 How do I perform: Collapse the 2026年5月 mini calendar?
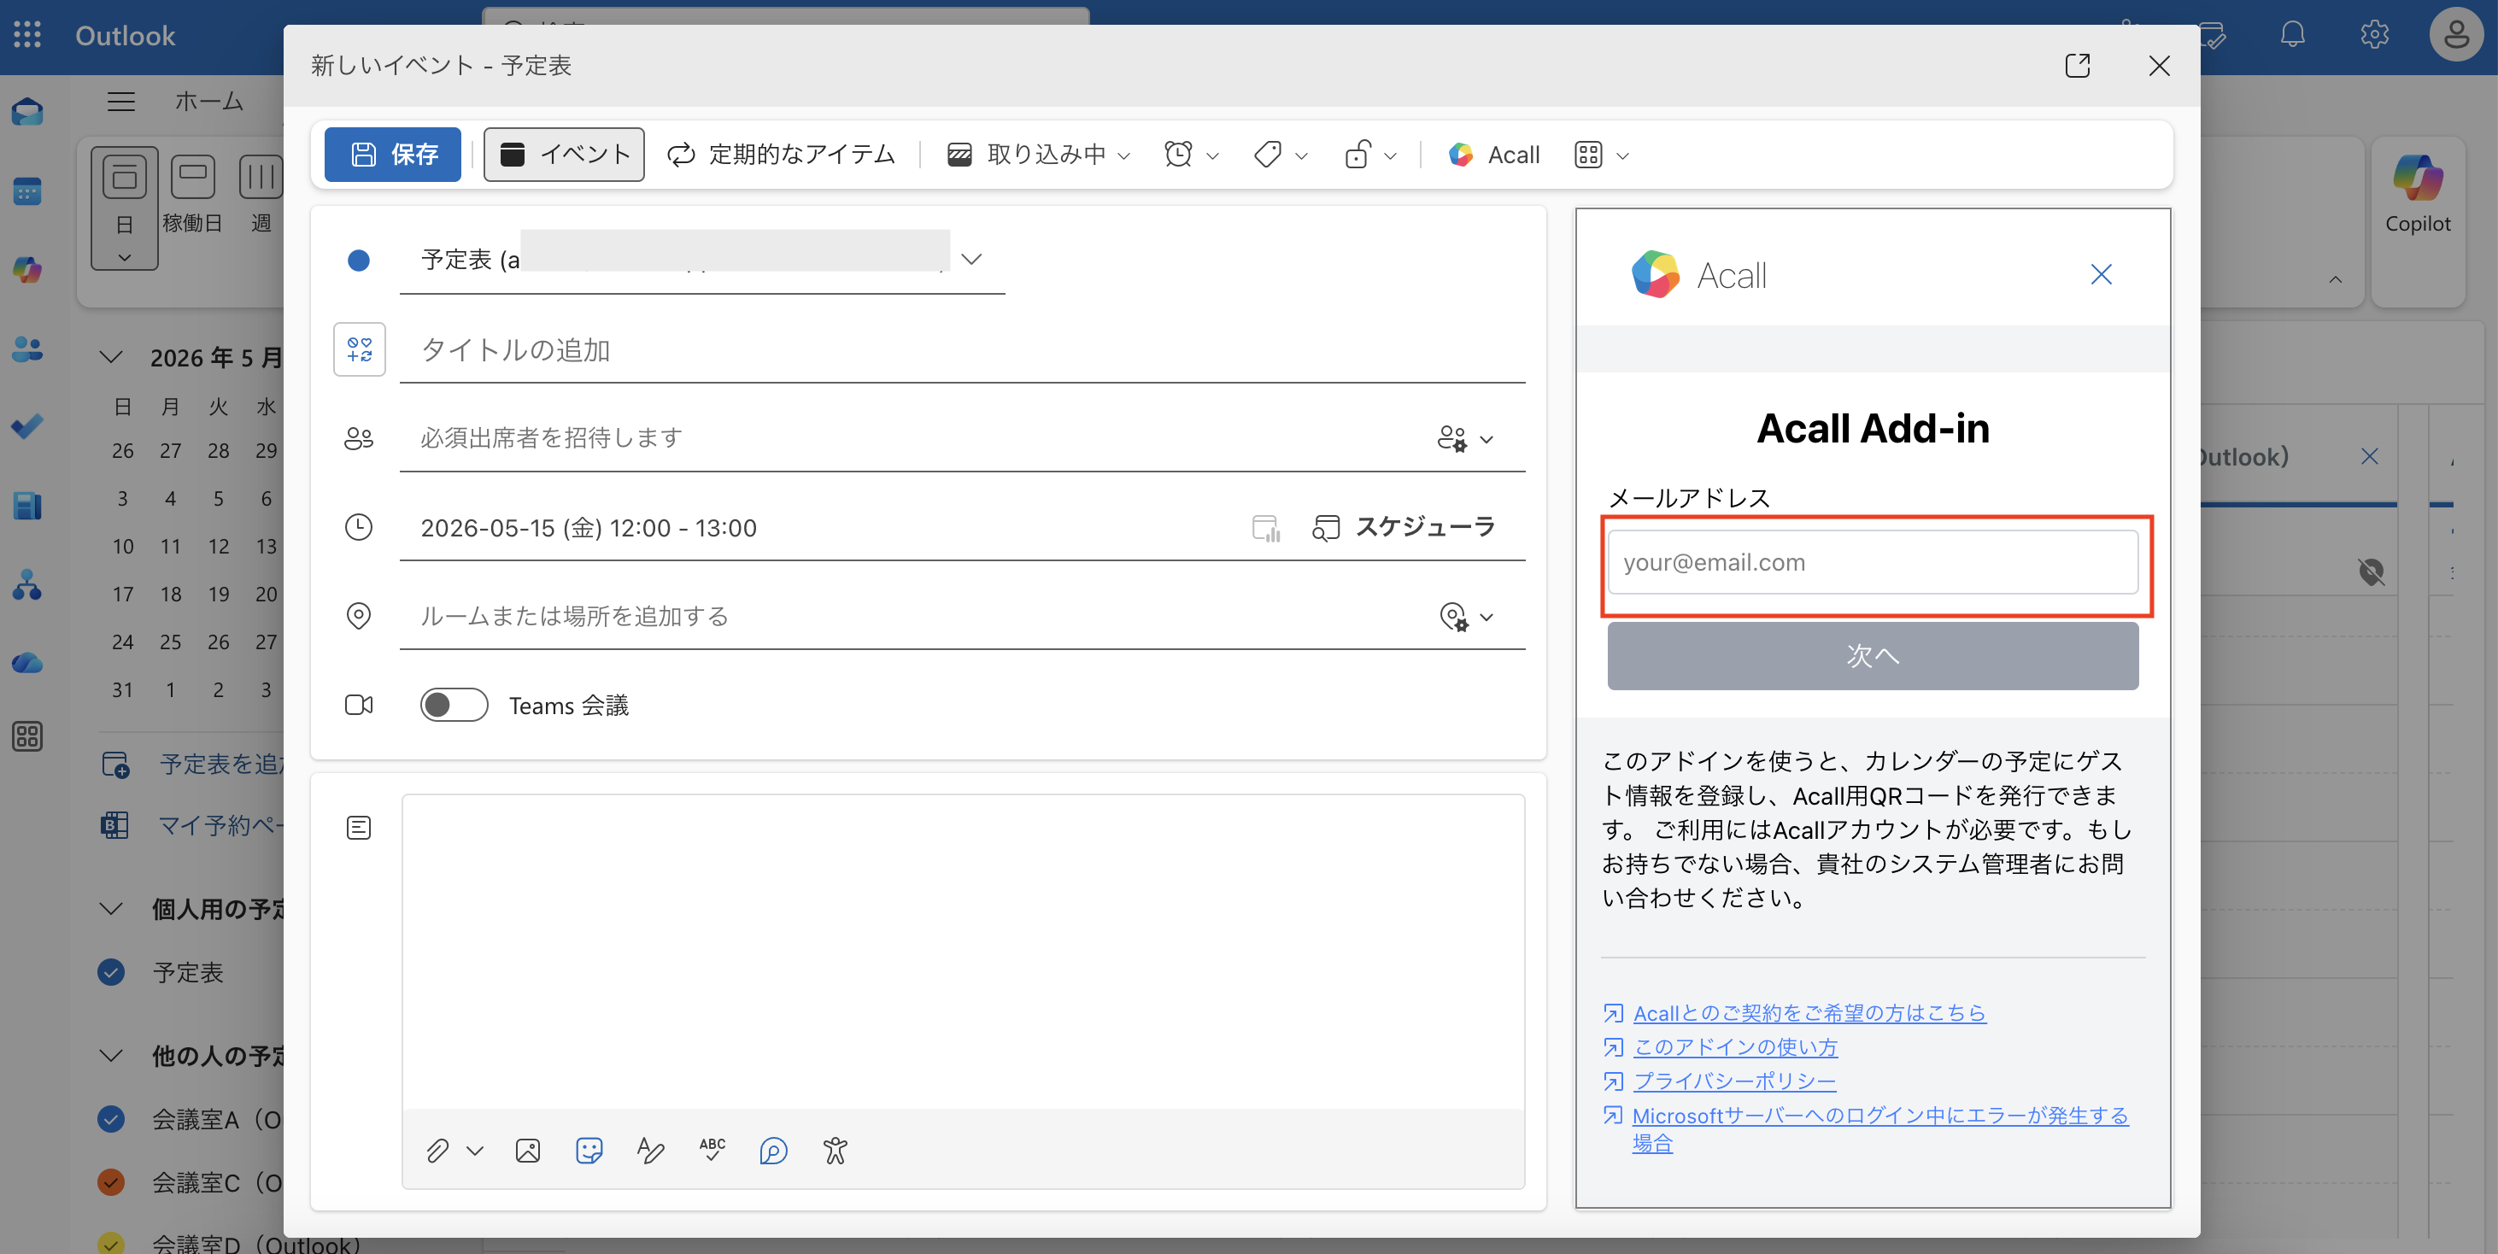point(112,357)
